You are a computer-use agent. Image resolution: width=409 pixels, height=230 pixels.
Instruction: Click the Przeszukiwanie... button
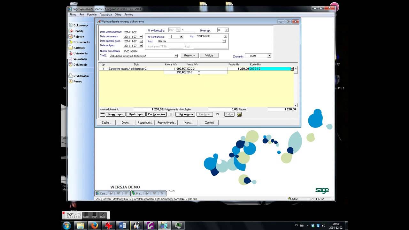coord(166,123)
